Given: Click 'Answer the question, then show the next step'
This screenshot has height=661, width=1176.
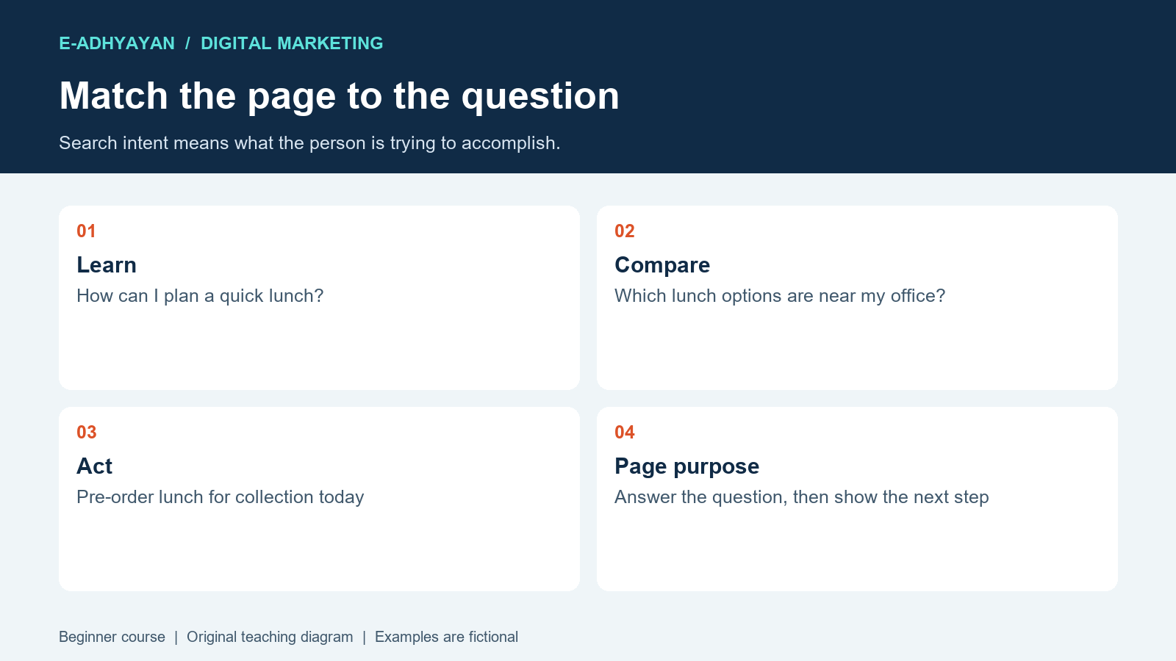Looking at the screenshot, I should [x=802, y=496].
